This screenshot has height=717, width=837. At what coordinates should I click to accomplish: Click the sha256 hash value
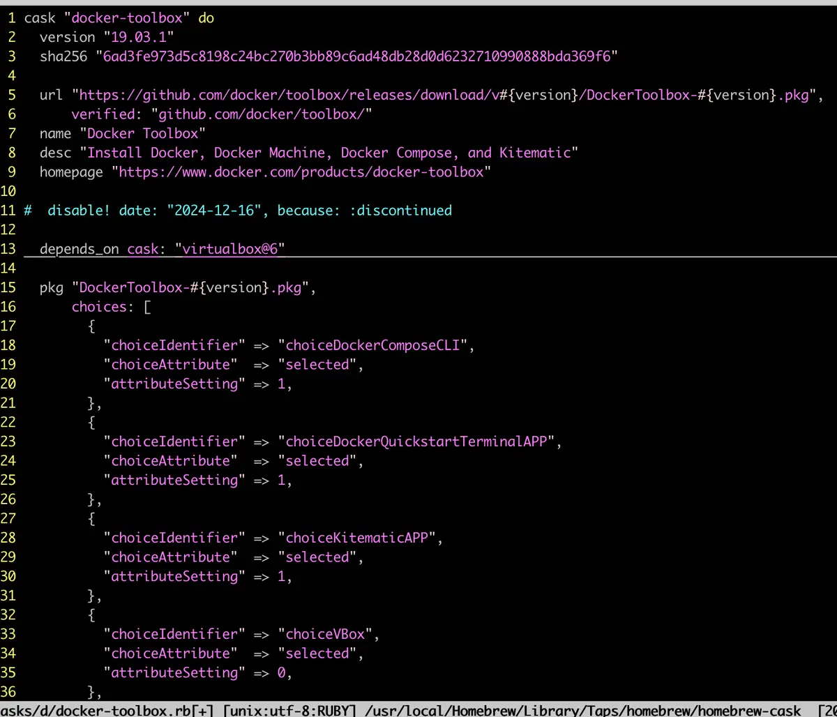356,56
